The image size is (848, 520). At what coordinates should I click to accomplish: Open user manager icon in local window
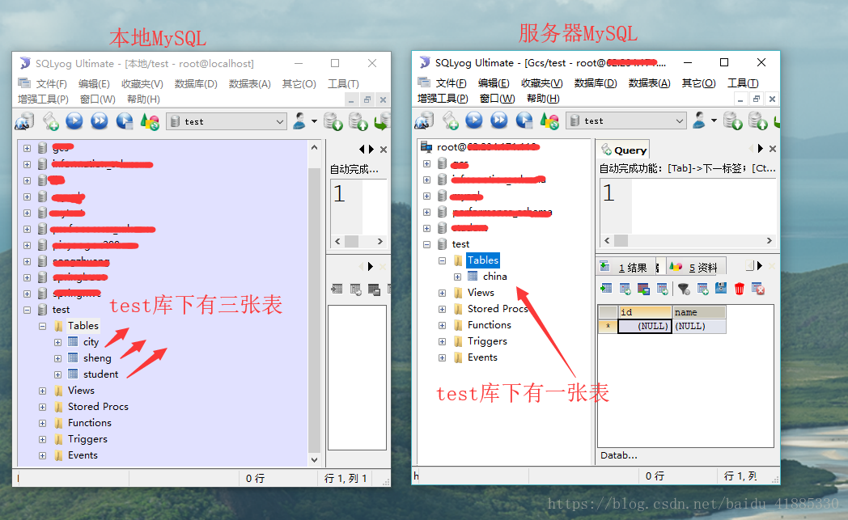[299, 120]
